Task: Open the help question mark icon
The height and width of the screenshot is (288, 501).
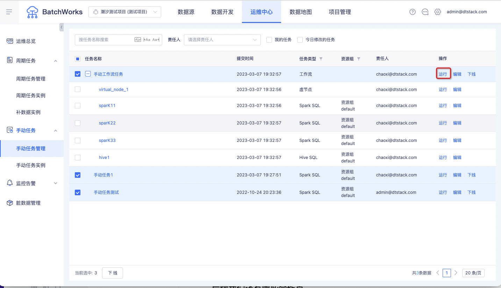Action: click(413, 12)
